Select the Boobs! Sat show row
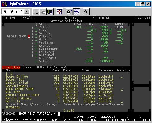The width and height of the screenshot is (152, 123). [66, 80]
